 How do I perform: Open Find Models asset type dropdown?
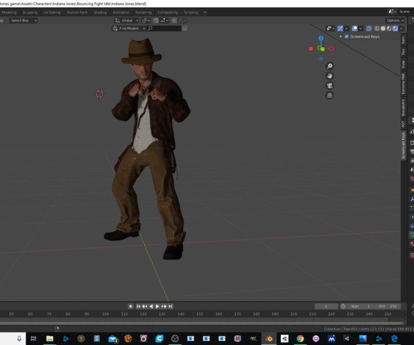[129, 28]
